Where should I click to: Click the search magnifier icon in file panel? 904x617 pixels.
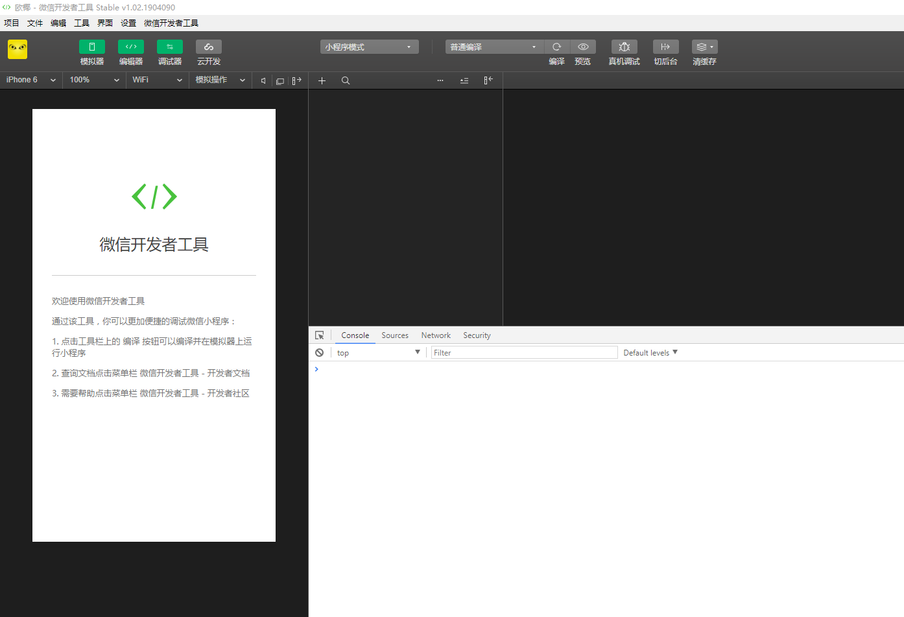pos(346,80)
